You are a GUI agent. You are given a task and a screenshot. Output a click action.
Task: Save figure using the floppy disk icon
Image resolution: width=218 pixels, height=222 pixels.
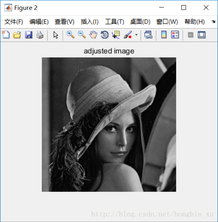28,35
